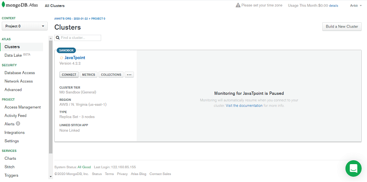
Task: Select Clusters in the sidebar
Action: [x=21, y=47]
